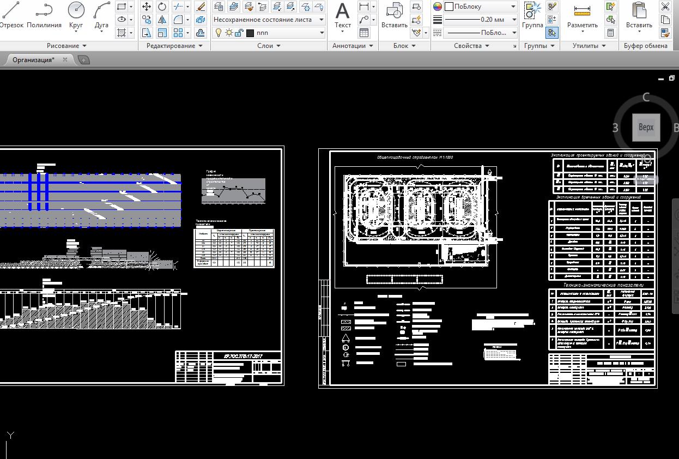679x459 pixels.
Task: Click the Match Properties brush icon
Action: coord(665,33)
